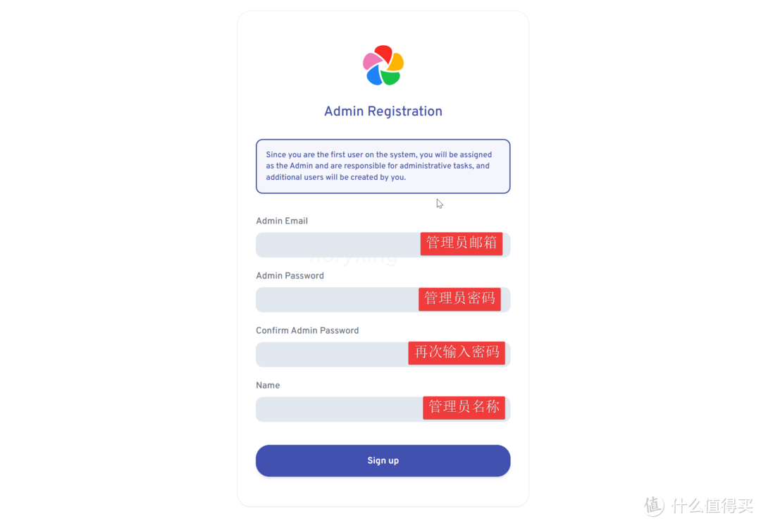Viewport: 761px width, 524px height.
Task: Click the red 管理员密码 annotation tag
Action: click(x=459, y=298)
